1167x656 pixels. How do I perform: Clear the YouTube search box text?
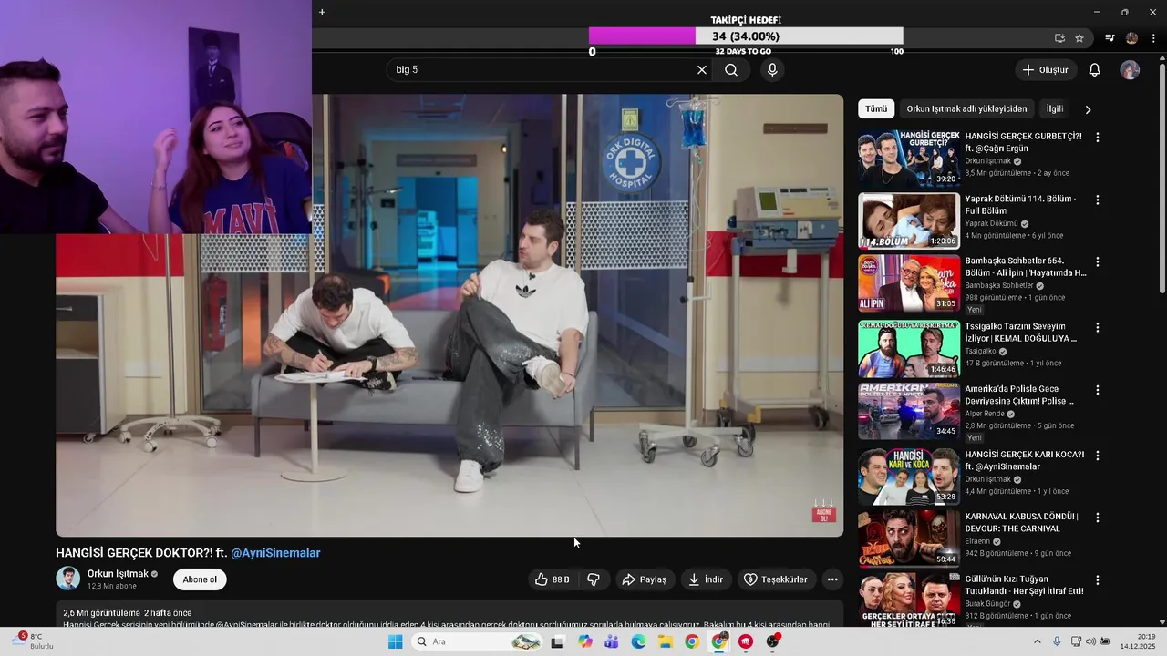click(x=702, y=70)
